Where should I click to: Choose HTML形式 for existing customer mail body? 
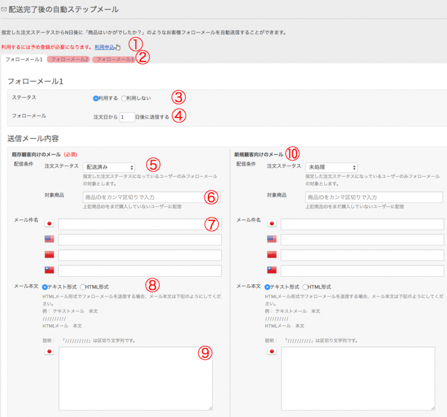(83, 287)
